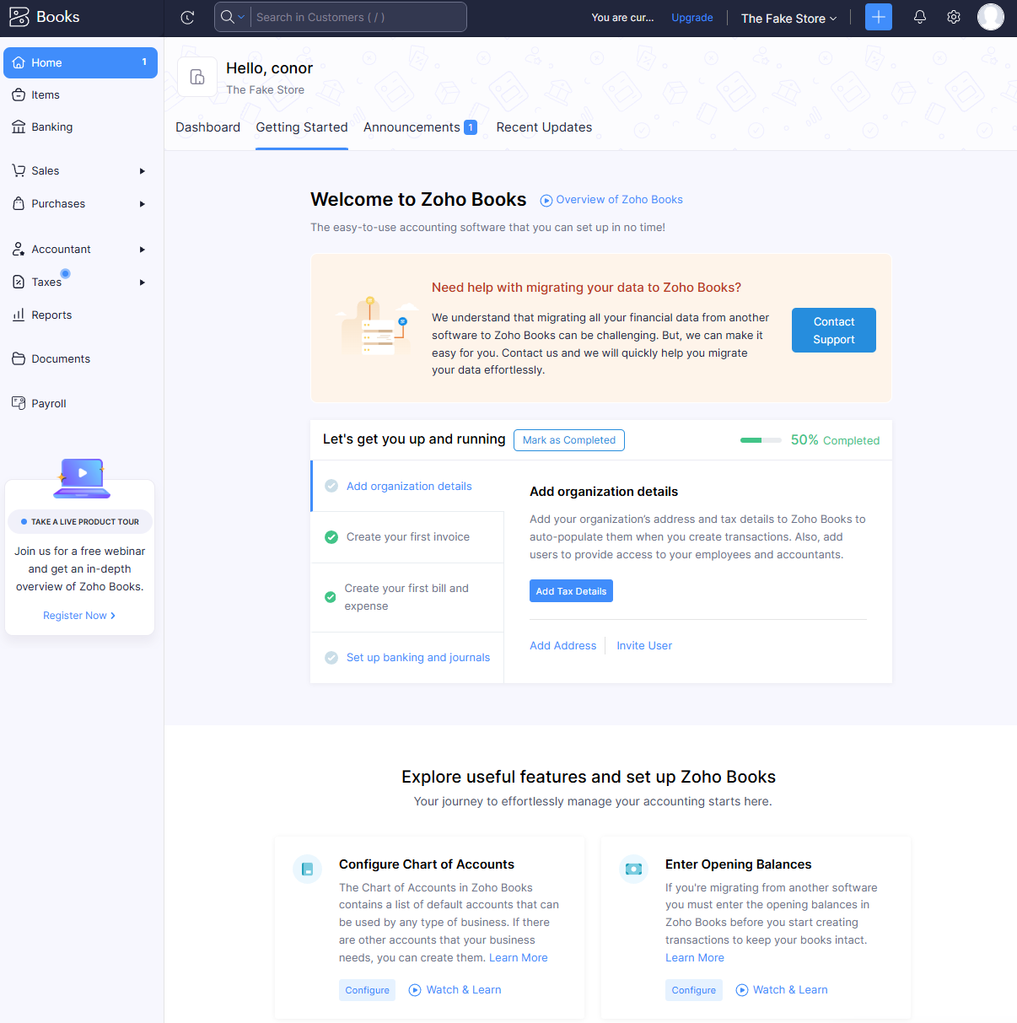Click Mark as Completed button

[569, 440]
